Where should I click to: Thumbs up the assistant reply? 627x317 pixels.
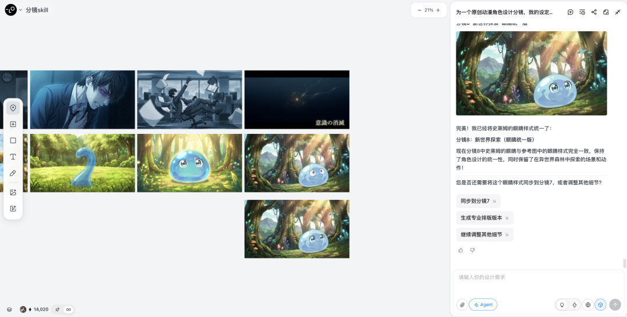point(461,250)
